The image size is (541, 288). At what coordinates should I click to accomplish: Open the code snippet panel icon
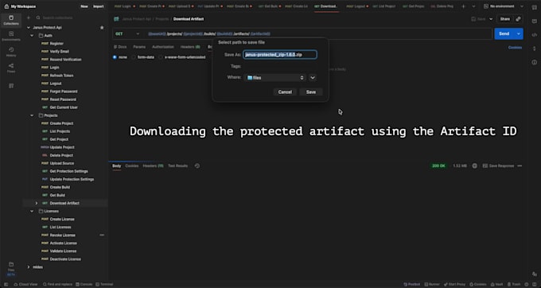(534, 34)
